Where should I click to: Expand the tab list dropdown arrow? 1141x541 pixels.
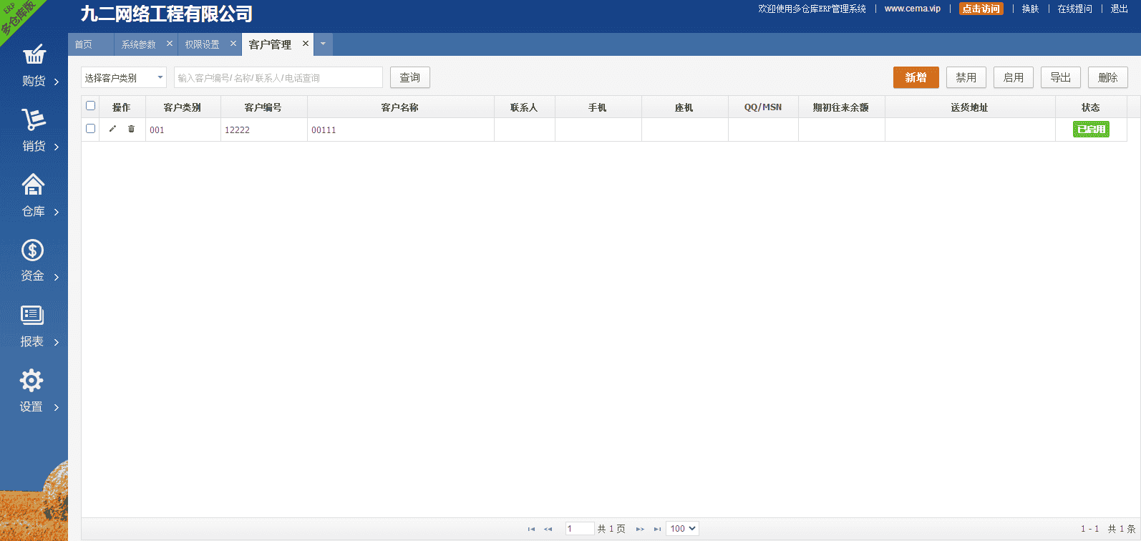323,44
